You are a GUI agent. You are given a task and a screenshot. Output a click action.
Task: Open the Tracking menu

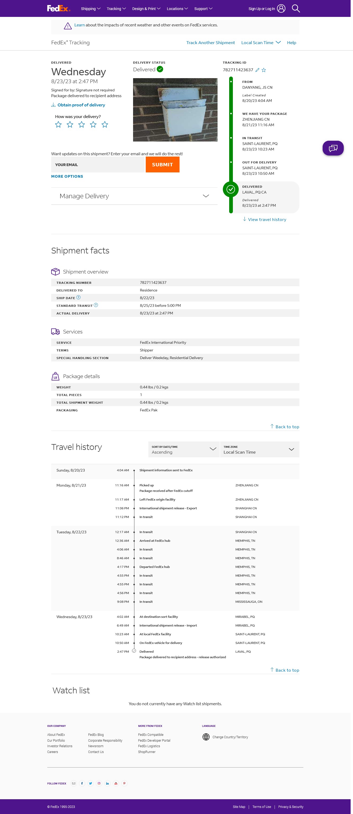[116, 9]
